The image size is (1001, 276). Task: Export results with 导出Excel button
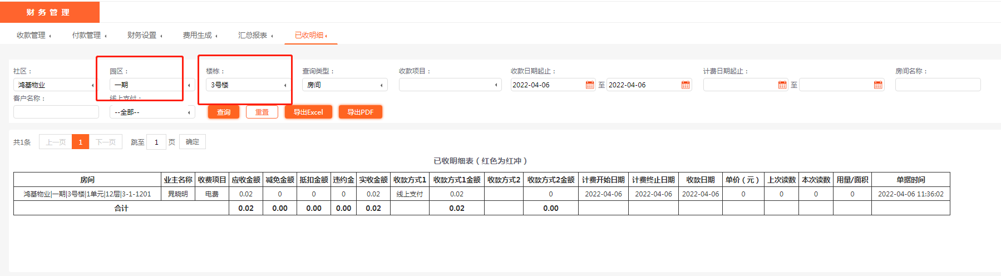(308, 112)
